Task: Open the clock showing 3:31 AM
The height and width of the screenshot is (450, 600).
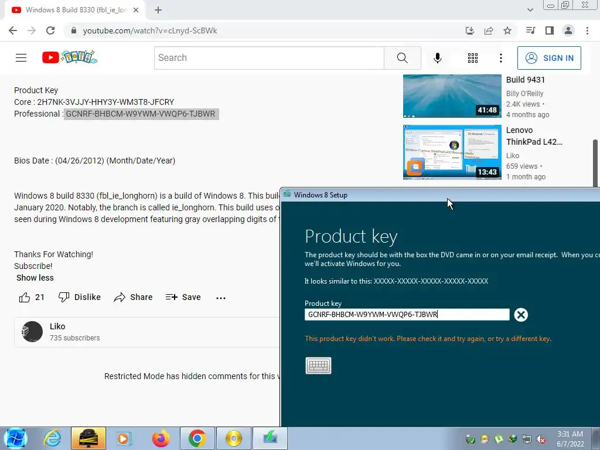Action: [570, 439]
